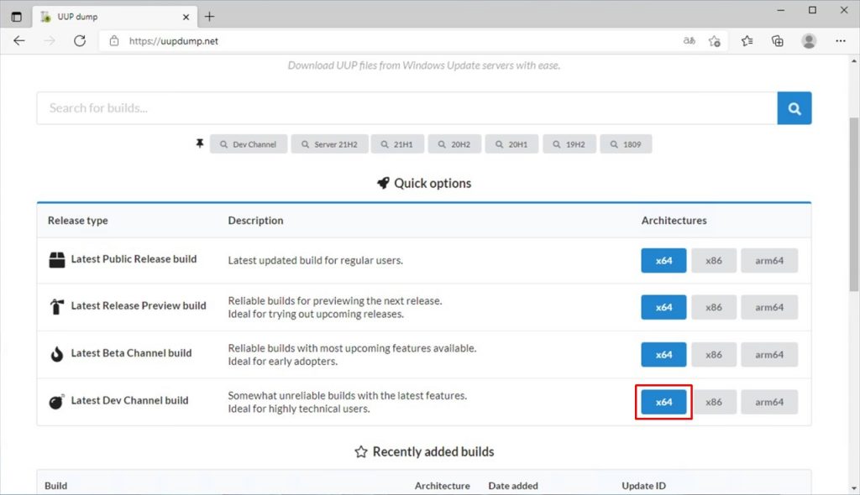Image resolution: width=860 pixels, height=495 pixels.
Task: Focus the Search for builds field
Action: [x=407, y=108]
